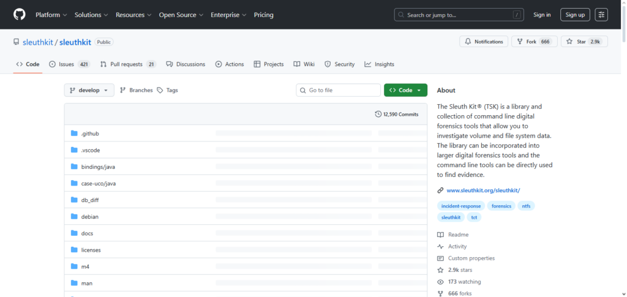This screenshot has width=627, height=297.
Task: Fork the sleuthkit repository
Action: coord(533,42)
